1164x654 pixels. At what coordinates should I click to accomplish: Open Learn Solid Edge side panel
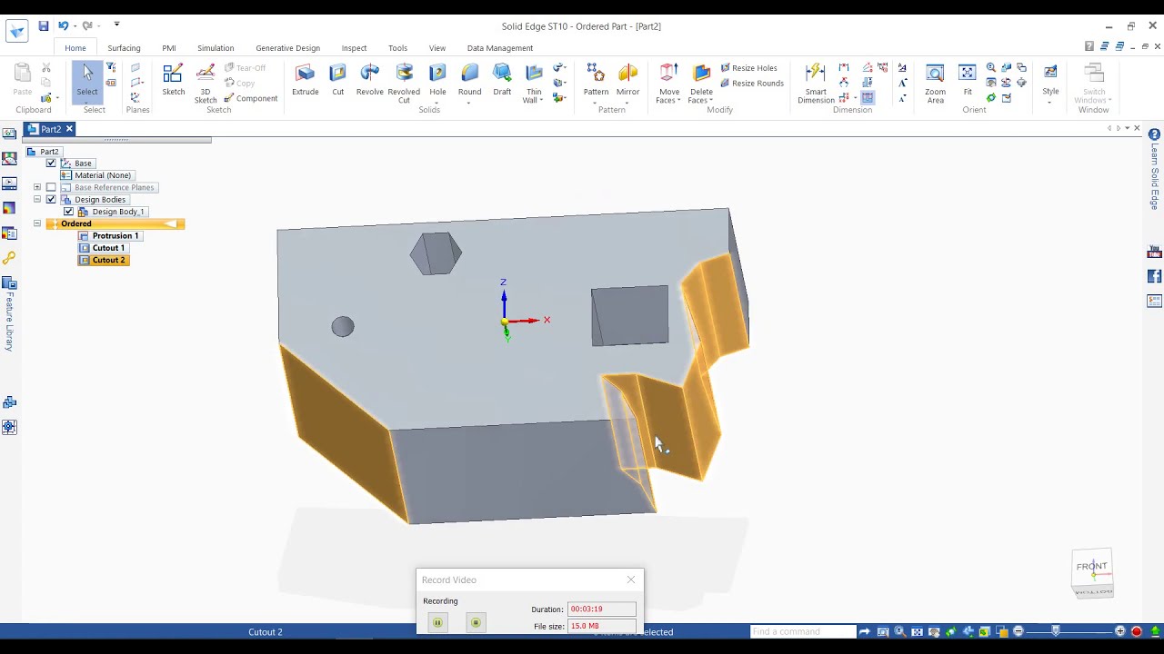[x=1155, y=169]
